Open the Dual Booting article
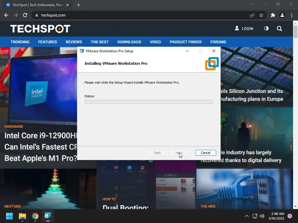Screen dimensions: 298x223 click(125, 207)
